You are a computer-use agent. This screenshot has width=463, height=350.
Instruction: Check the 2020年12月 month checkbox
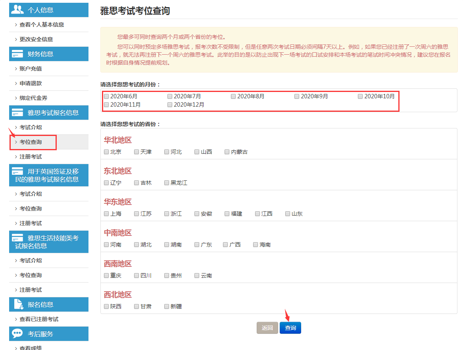(170, 104)
